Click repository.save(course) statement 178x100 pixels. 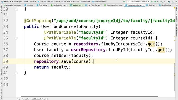pyautogui.click(x=63, y=61)
